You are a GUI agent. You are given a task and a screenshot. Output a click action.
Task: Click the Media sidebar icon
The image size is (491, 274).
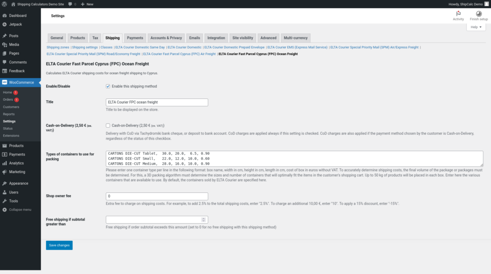click(4, 45)
